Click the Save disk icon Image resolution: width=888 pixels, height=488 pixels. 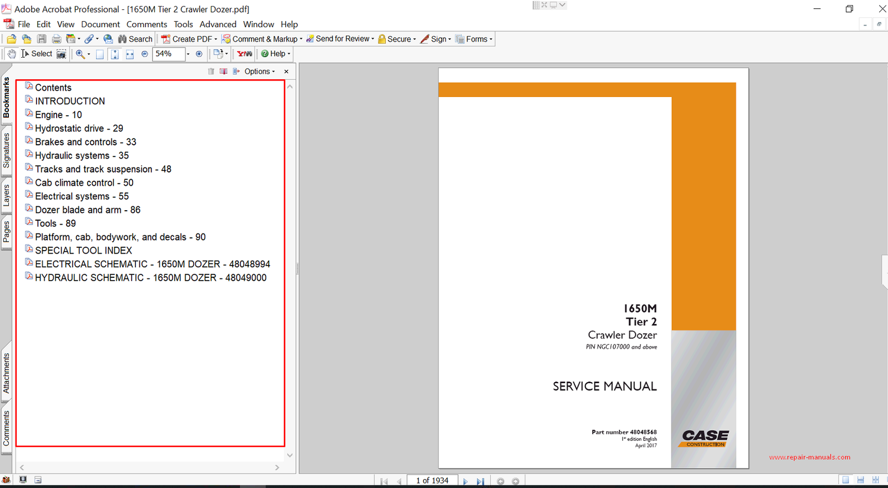(x=42, y=39)
